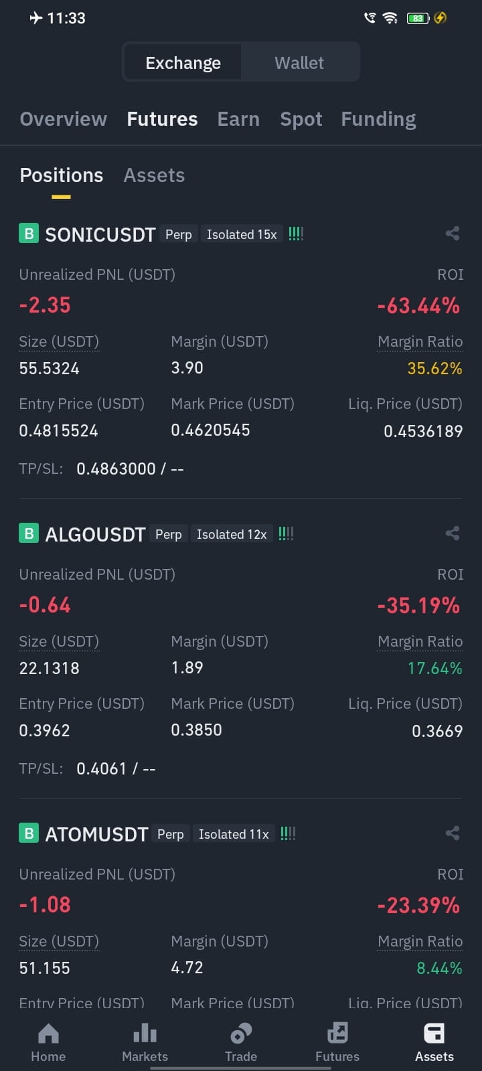
Task: Switch to the Wallet toggle
Action: [x=299, y=63]
